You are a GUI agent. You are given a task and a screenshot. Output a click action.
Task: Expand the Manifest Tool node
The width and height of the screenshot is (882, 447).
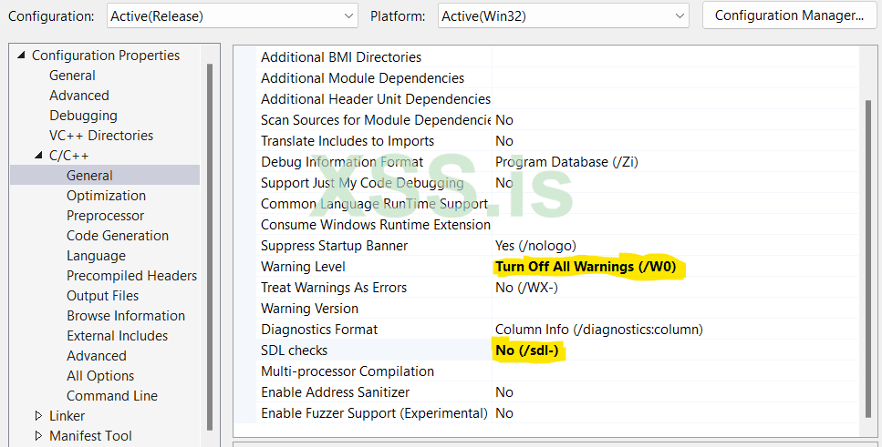[x=38, y=436]
